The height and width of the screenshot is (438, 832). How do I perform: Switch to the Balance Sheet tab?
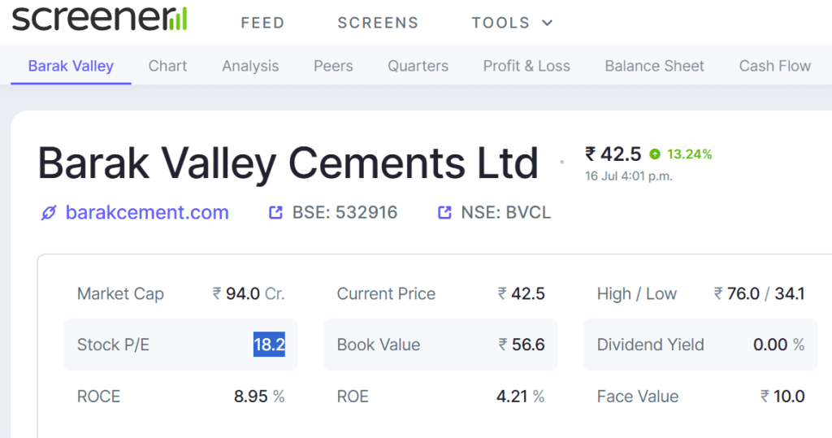[654, 66]
